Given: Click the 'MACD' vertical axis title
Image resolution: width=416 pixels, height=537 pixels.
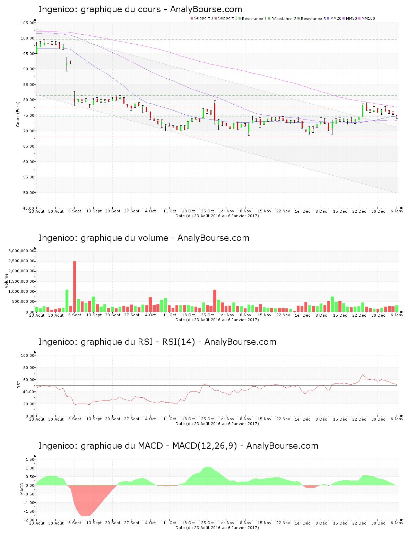Looking at the screenshot, I should tap(22, 488).
